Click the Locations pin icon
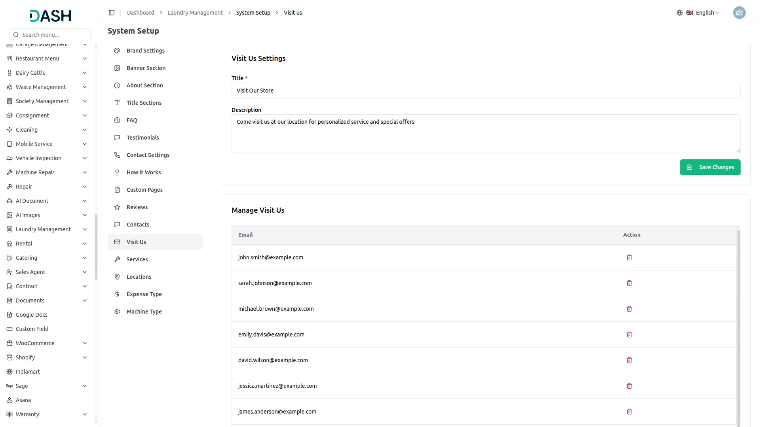760x427 pixels. (x=117, y=277)
